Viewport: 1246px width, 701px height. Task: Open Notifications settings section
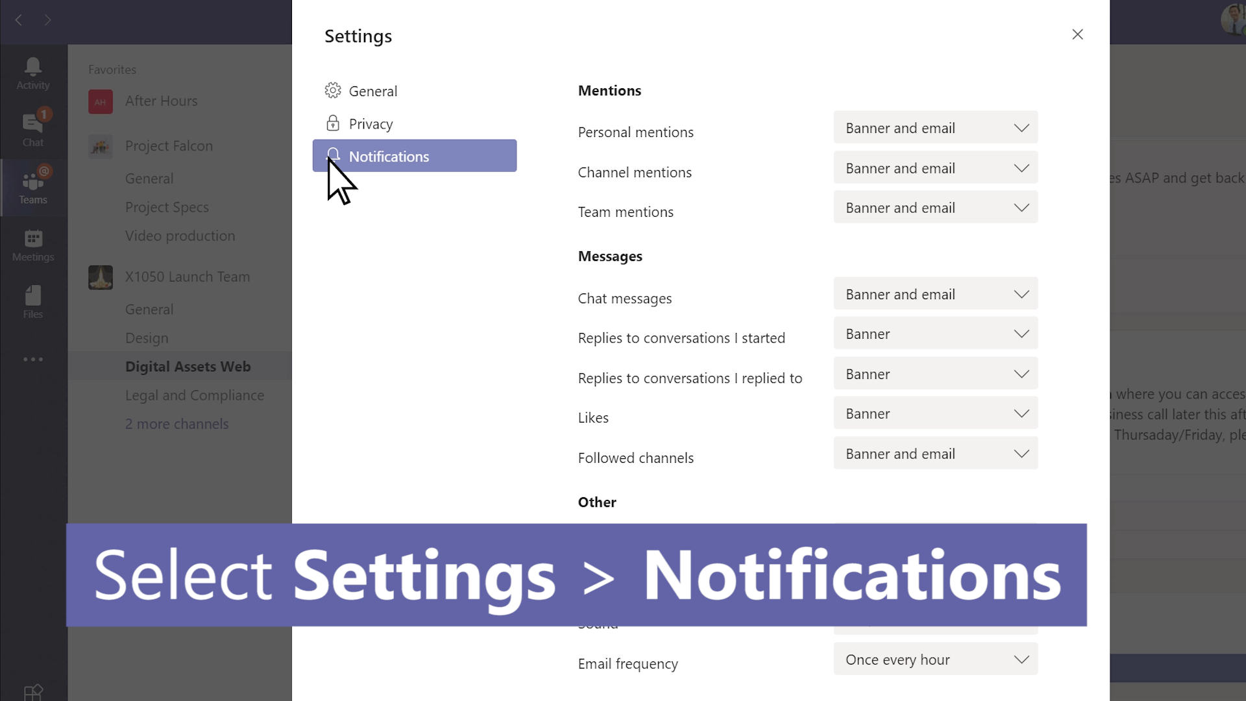[417, 156]
